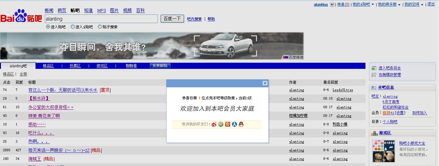Image resolution: width=439 pixels, height=166 pixels.
Task: Open the Tieba mini games thumbnail
Action: click(383, 151)
